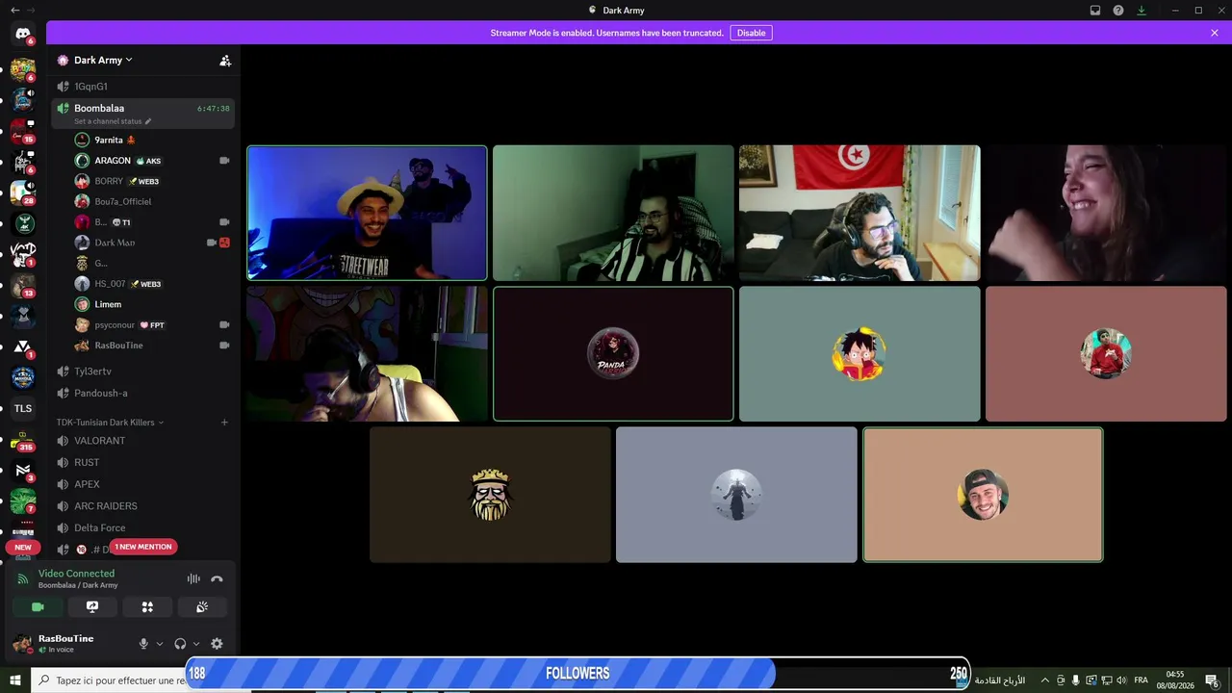This screenshot has width=1232, height=693.
Task: Show hidden system tray icons
Action: click(1044, 680)
